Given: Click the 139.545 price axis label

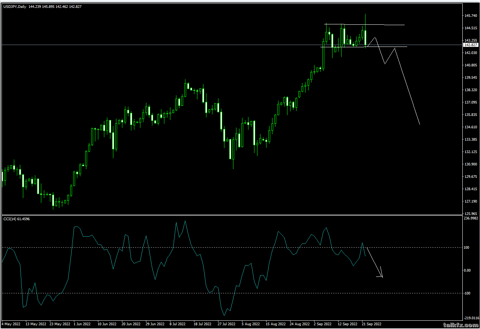Looking at the screenshot, I should tap(471, 78).
